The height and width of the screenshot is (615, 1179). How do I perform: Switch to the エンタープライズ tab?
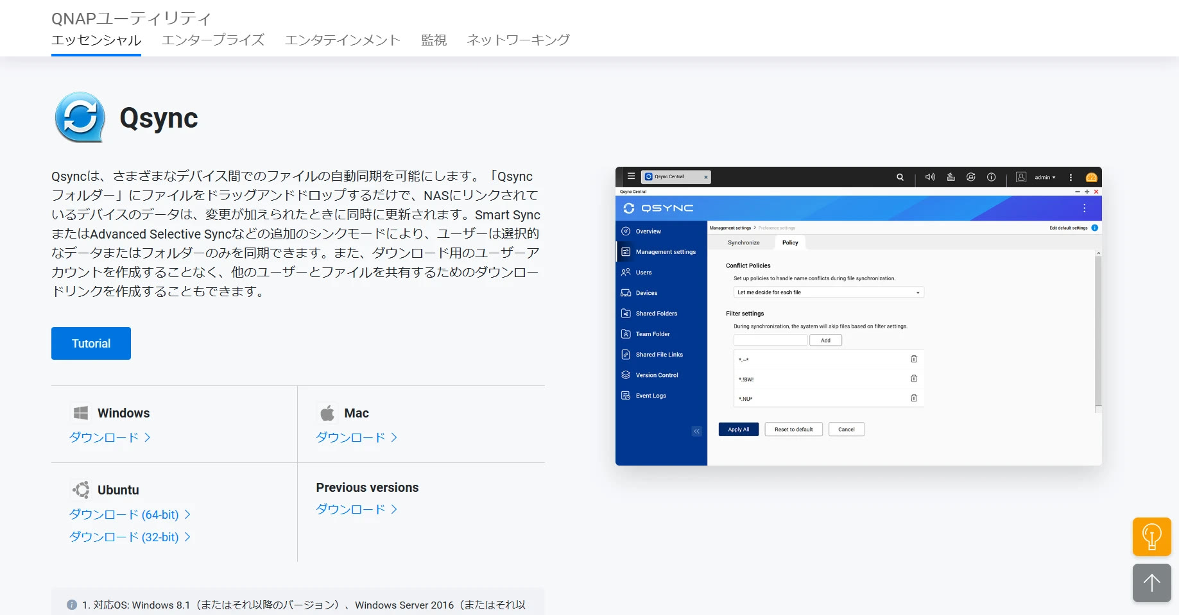pos(213,40)
